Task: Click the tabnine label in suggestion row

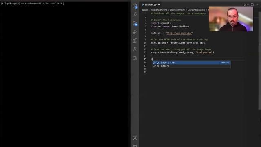Action: (225, 62)
